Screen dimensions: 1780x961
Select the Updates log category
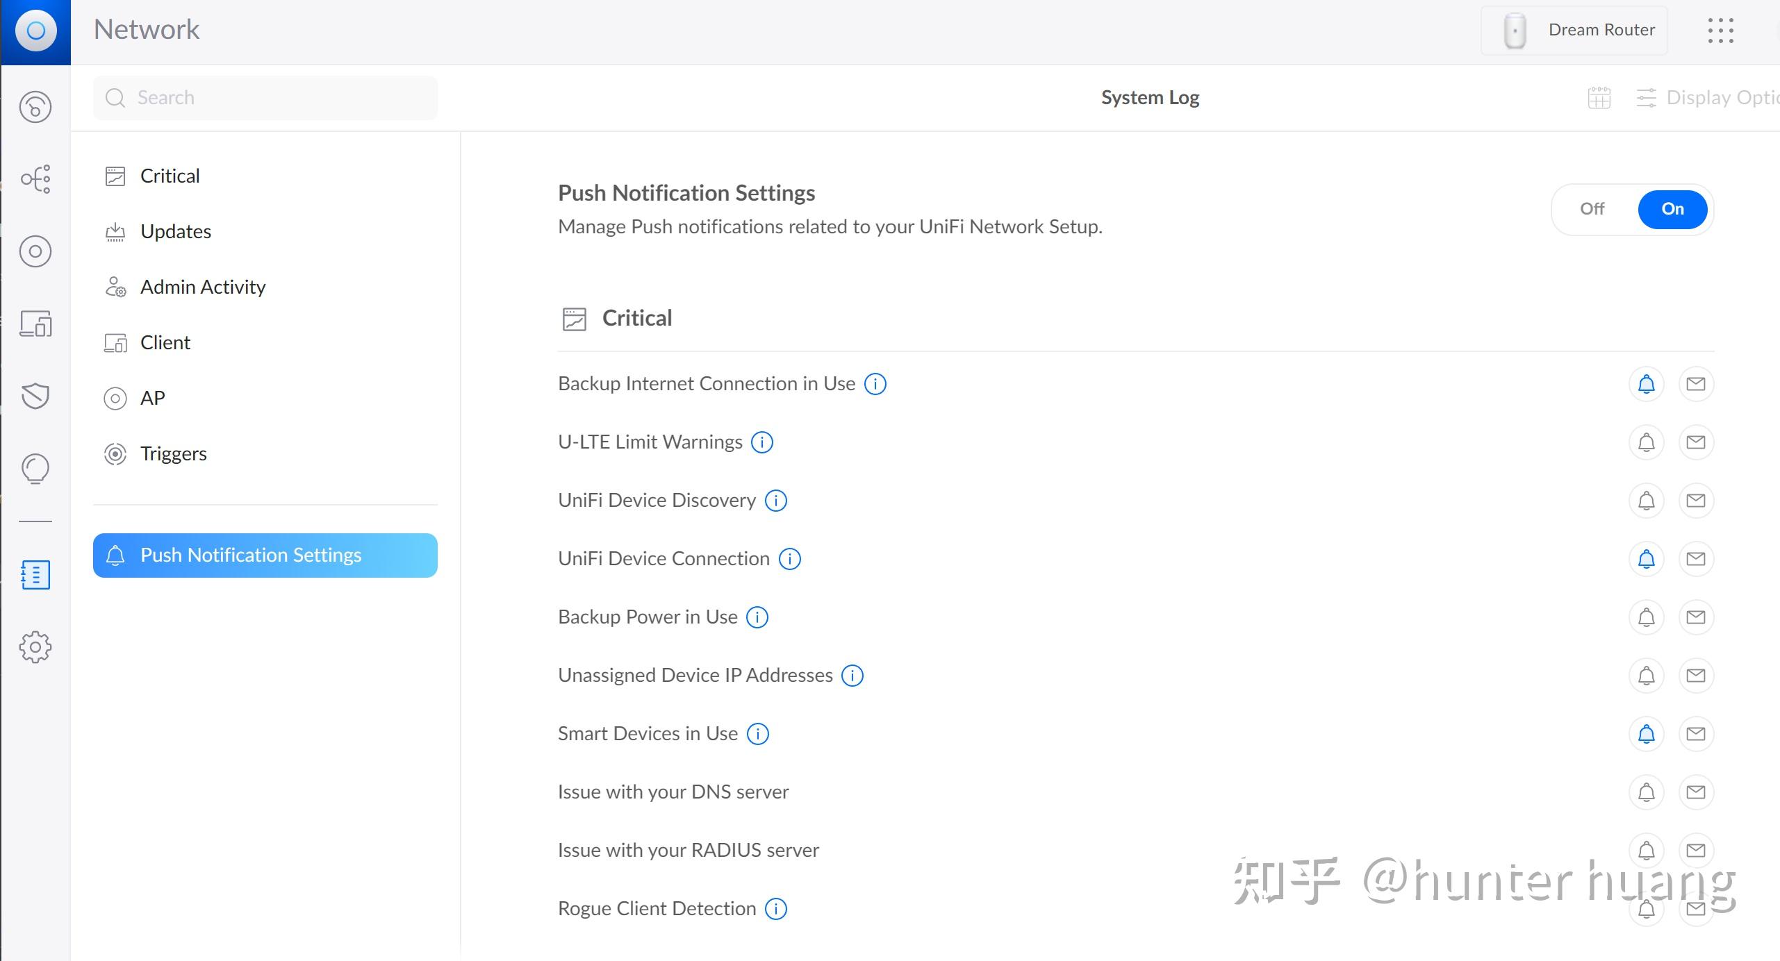(176, 231)
